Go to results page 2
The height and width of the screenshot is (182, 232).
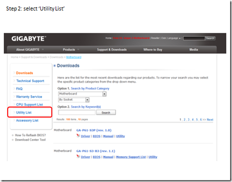coord(184,120)
